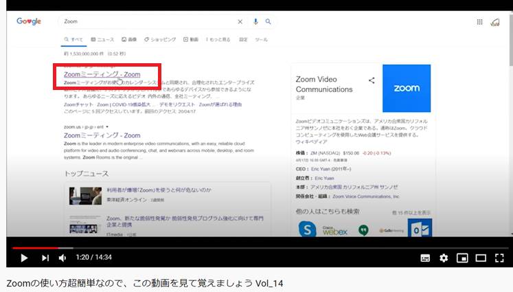This screenshot has height=292, width=513.
Task: Open the Cisco Webex related search icon
Action: [334, 230]
